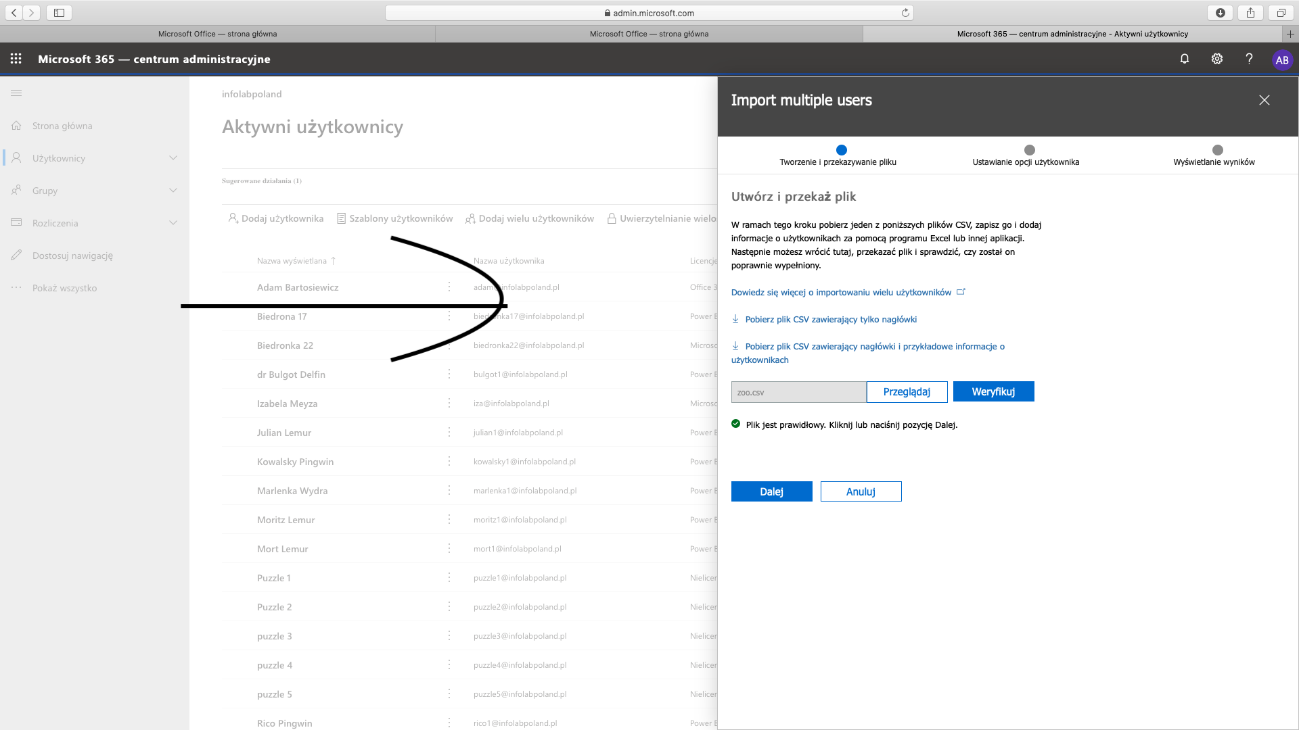Close the Import multiple users panel
The height and width of the screenshot is (730, 1299).
[x=1264, y=100]
